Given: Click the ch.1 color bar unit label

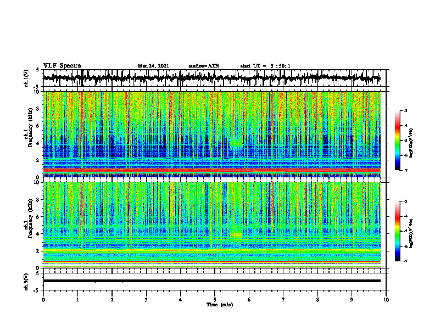Looking at the screenshot, I should 411,143.
